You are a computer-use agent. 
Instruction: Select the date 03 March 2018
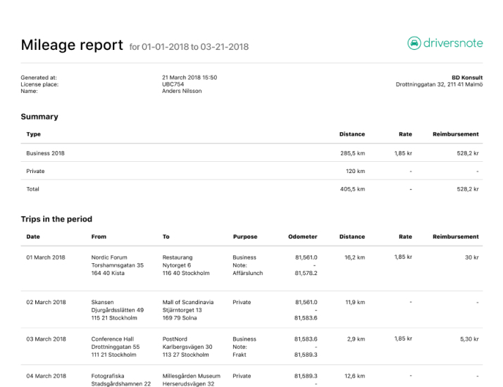pos(46,339)
